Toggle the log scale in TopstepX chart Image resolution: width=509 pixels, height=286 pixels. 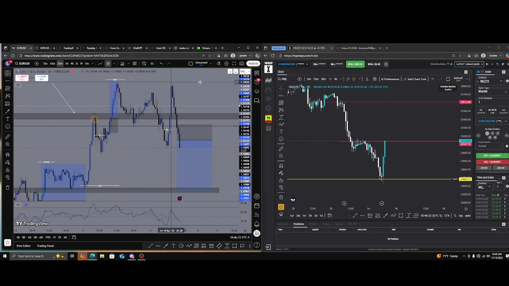point(461,215)
